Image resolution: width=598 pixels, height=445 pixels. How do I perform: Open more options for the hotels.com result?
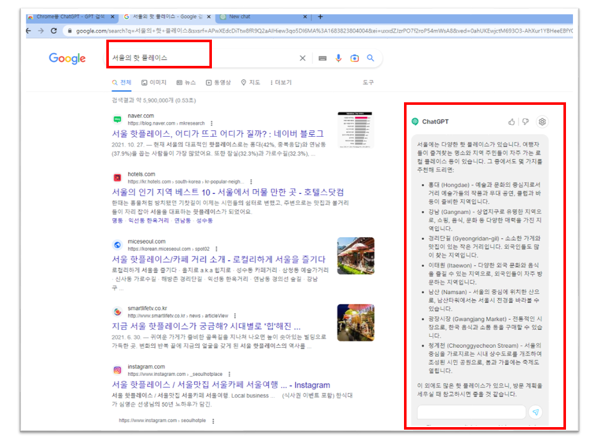(x=251, y=182)
